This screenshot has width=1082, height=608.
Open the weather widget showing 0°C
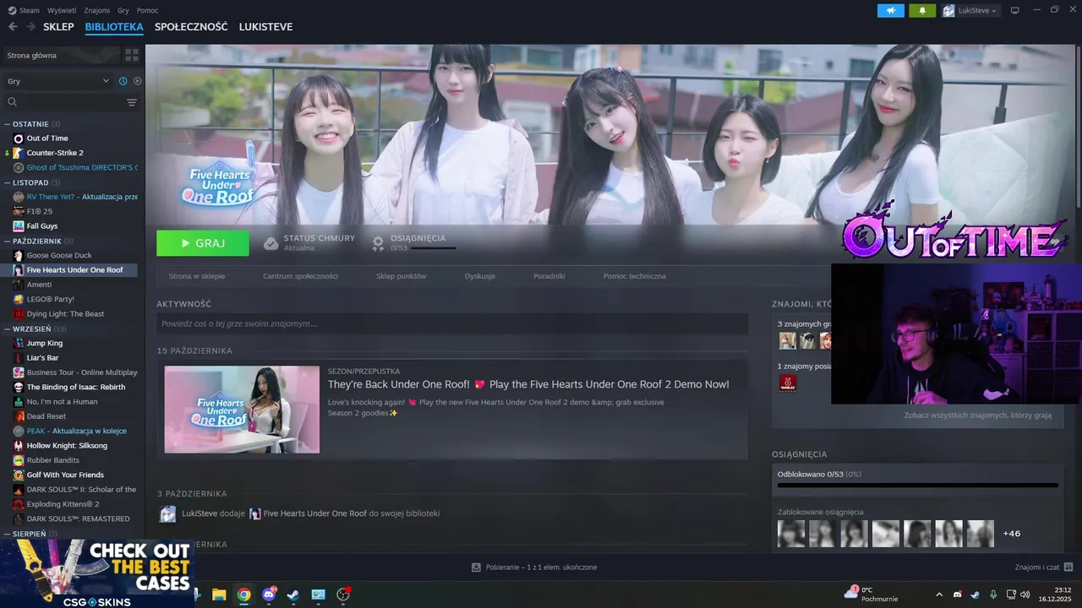(871, 594)
